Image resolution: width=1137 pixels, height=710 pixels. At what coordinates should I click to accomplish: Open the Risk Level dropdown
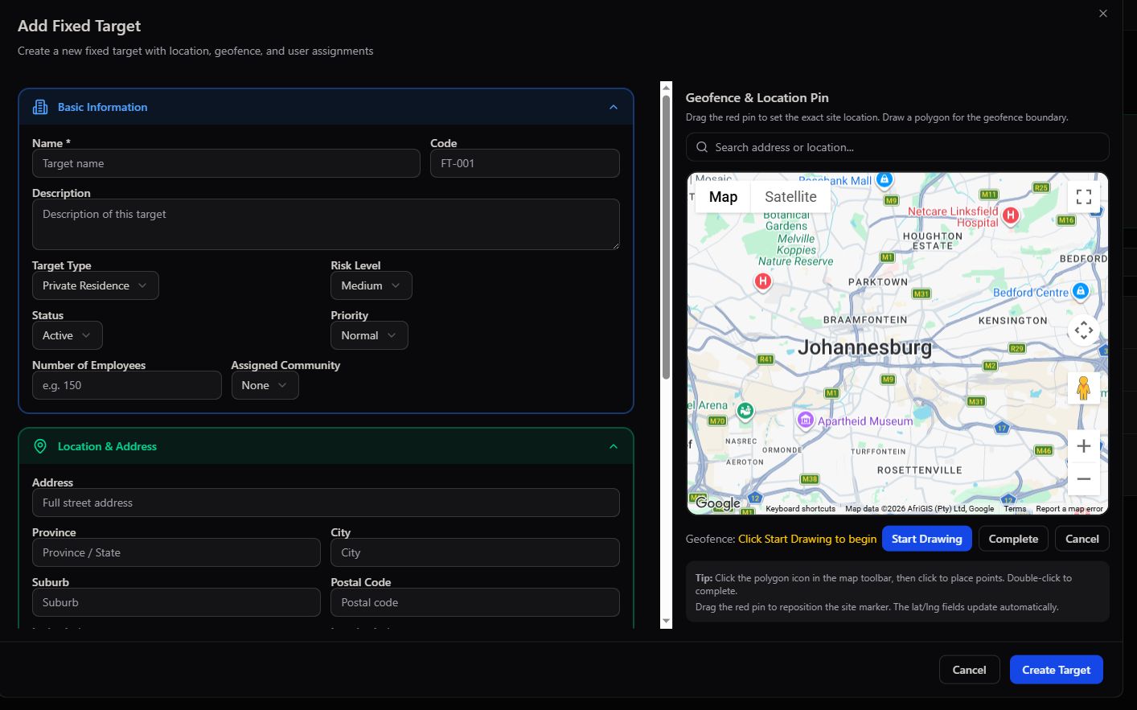[371, 285]
